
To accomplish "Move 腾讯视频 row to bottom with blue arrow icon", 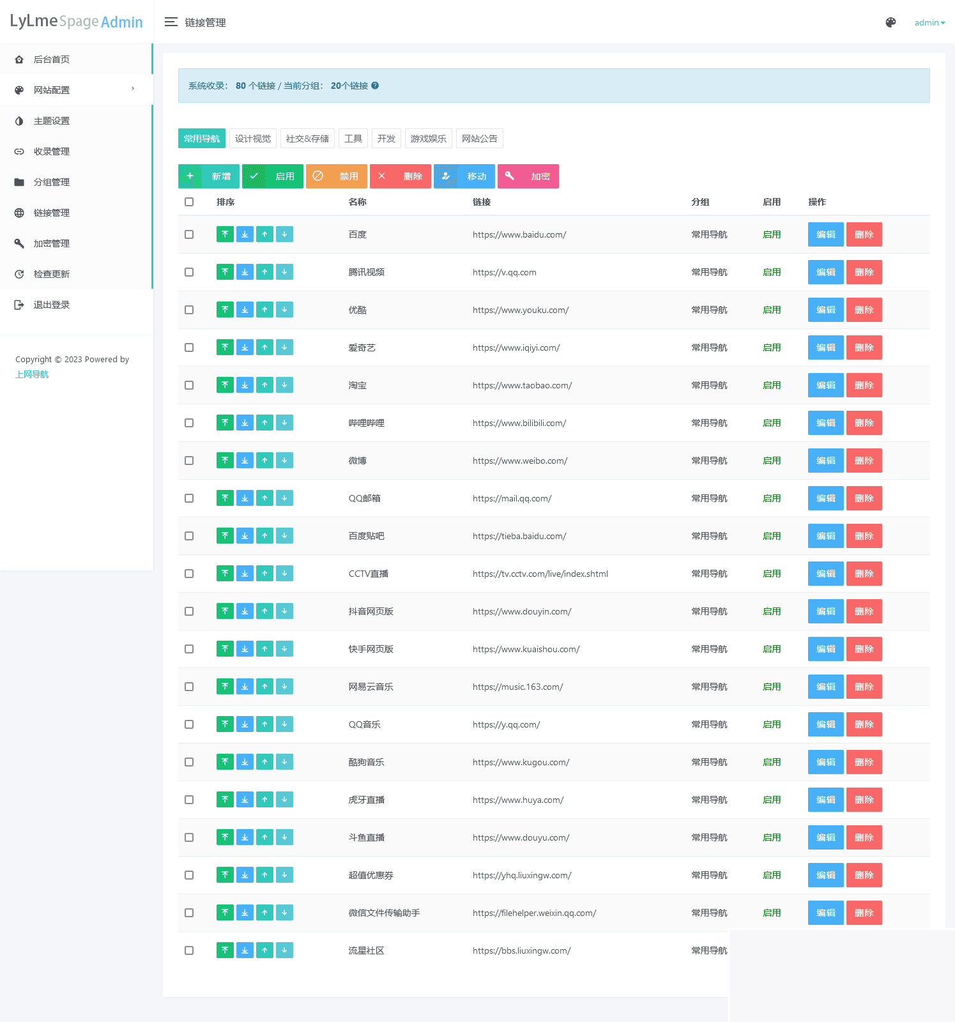I will pos(245,272).
